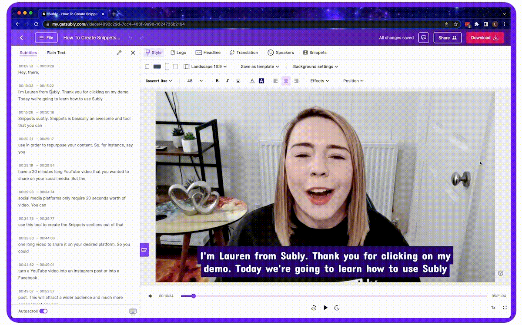Image resolution: width=522 pixels, height=325 pixels.
Task: Open the comments speech bubble
Action: coord(424,38)
